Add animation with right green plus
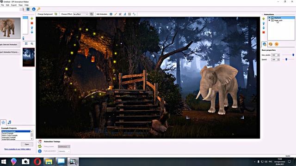This screenshot has width=296, height=166. tap(264, 18)
